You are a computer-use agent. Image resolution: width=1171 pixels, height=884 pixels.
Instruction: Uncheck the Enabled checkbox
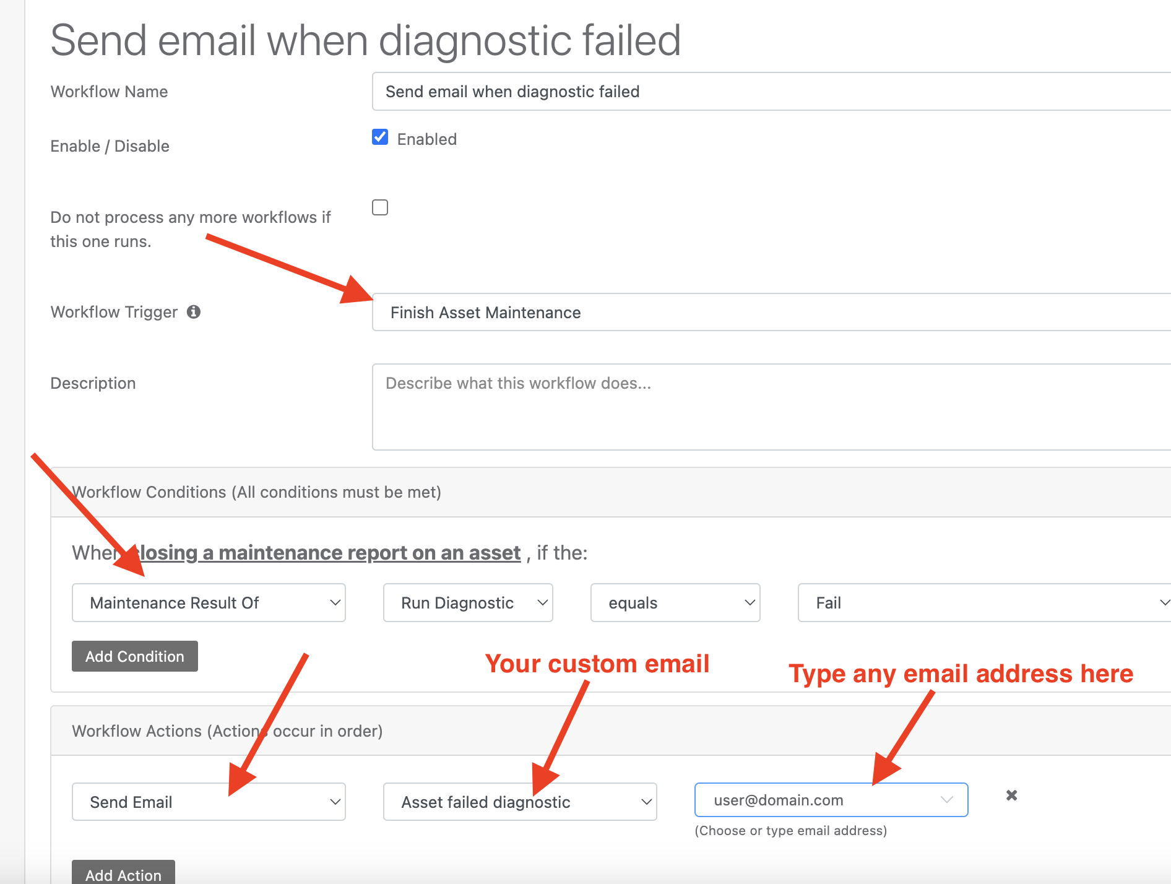pos(380,137)
